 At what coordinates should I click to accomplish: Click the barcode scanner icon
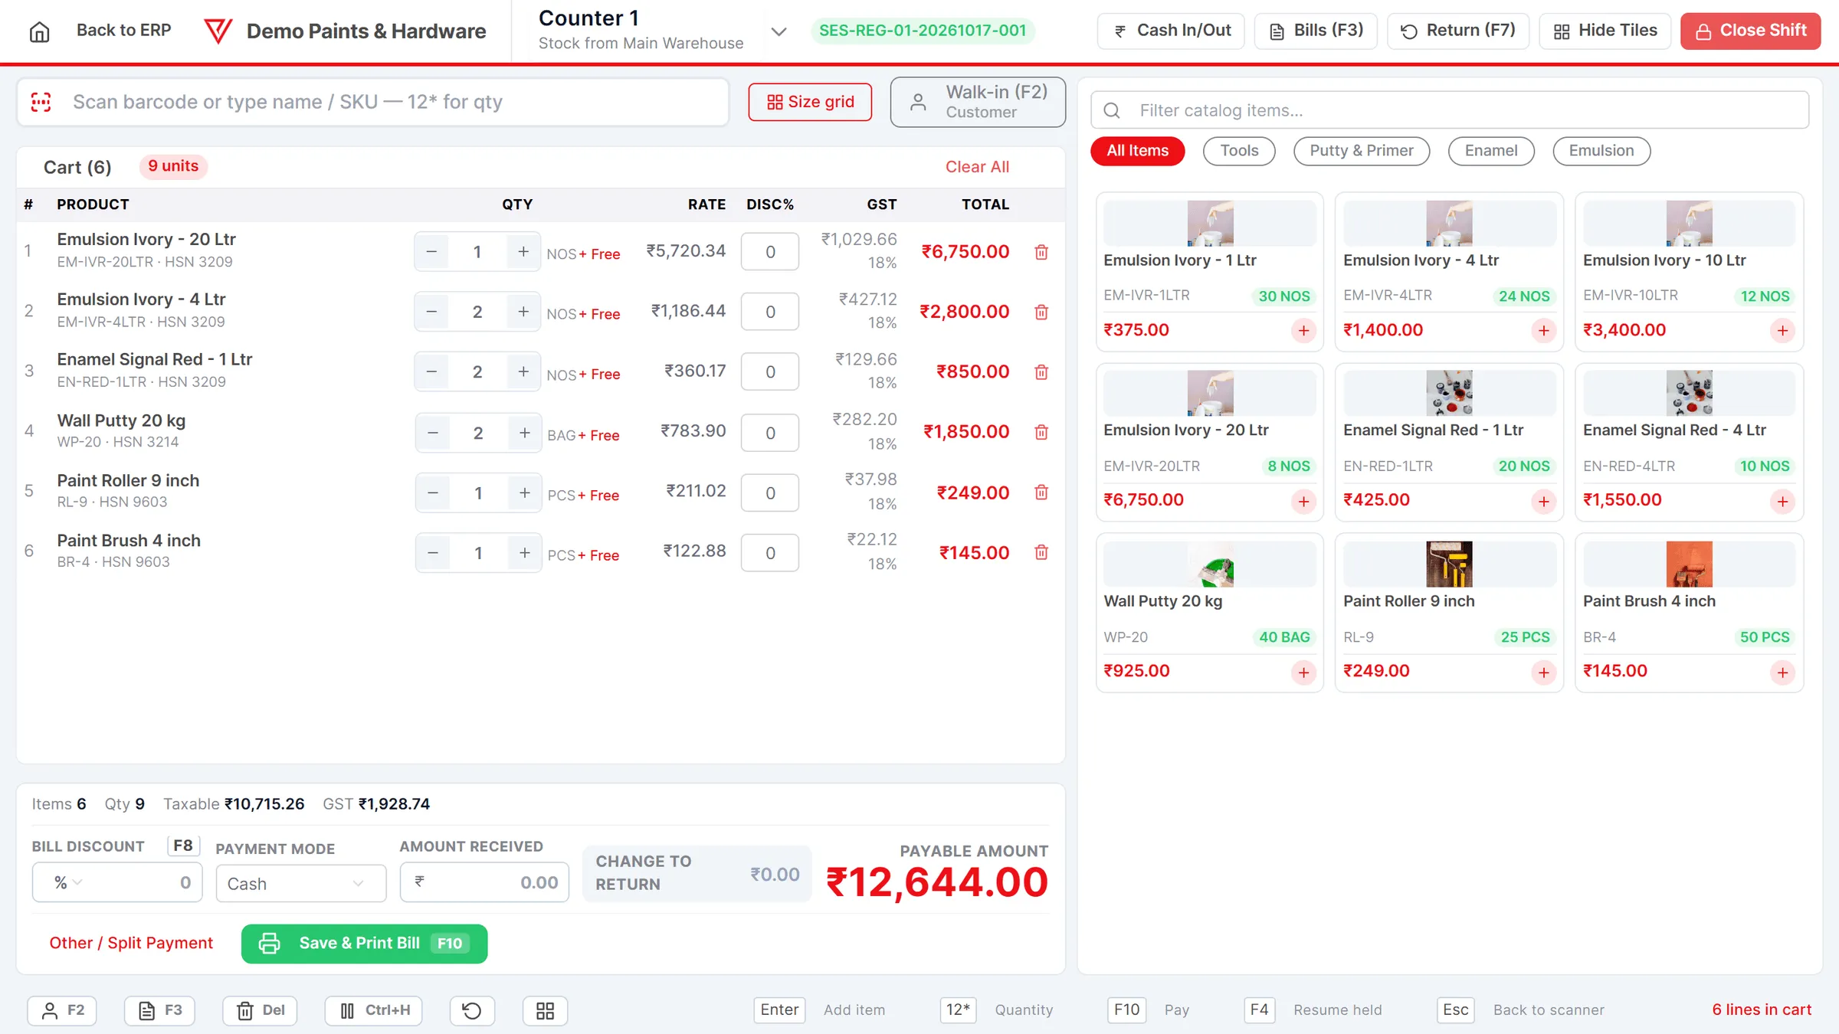pos(41,102)
